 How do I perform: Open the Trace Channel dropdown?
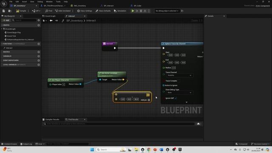click(179, 76)
